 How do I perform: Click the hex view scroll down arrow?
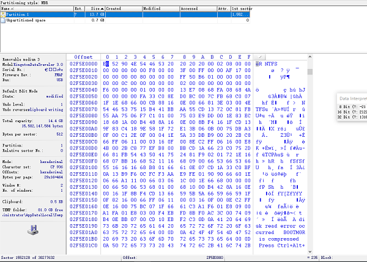point(310,252)
